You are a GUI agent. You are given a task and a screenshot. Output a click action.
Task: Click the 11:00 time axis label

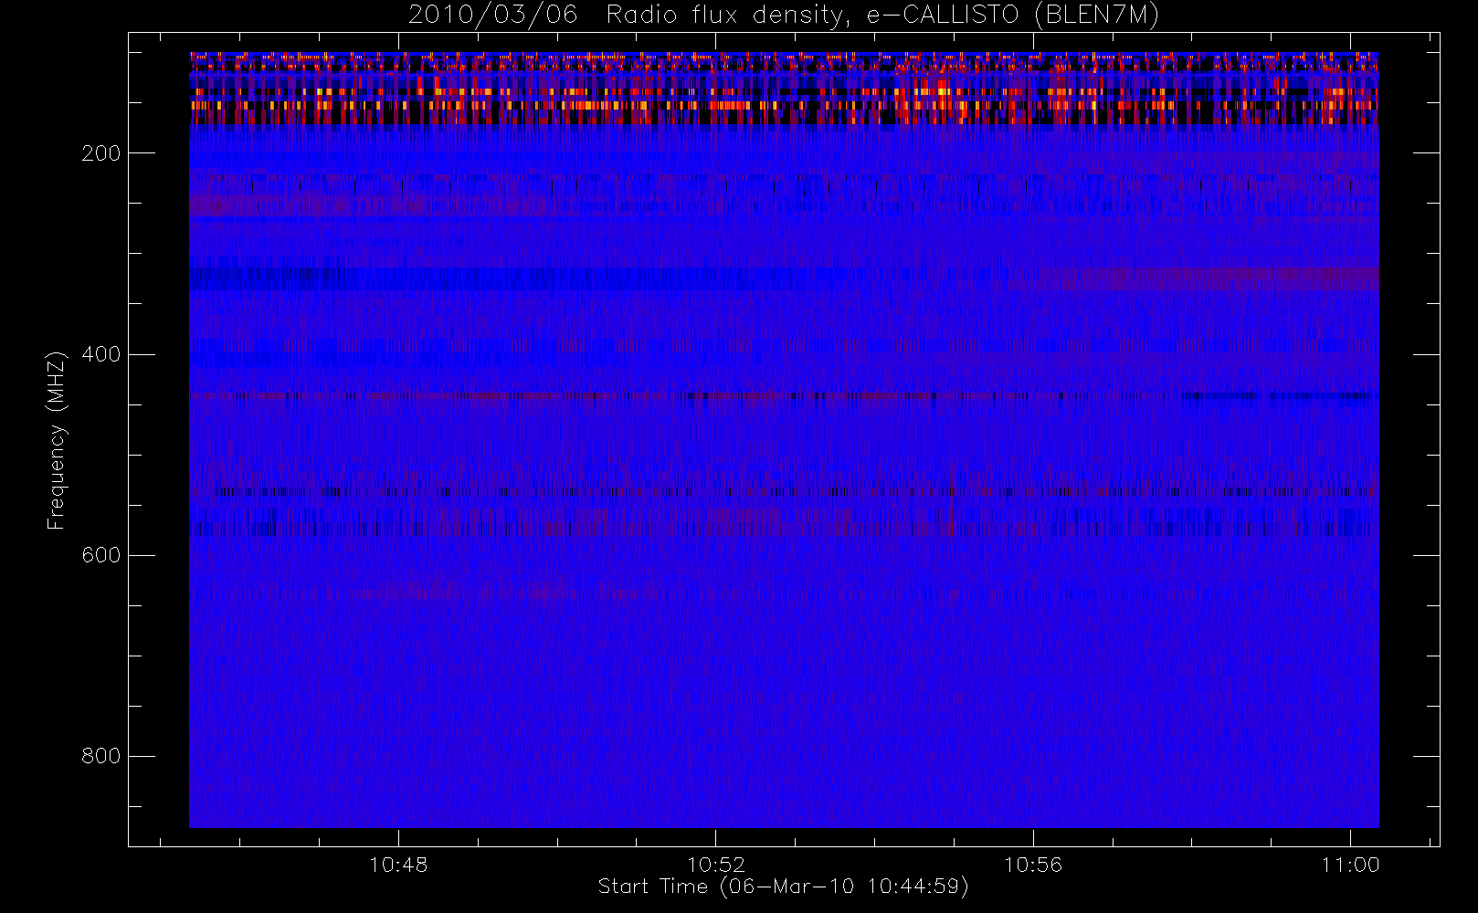click(1350, 865)
